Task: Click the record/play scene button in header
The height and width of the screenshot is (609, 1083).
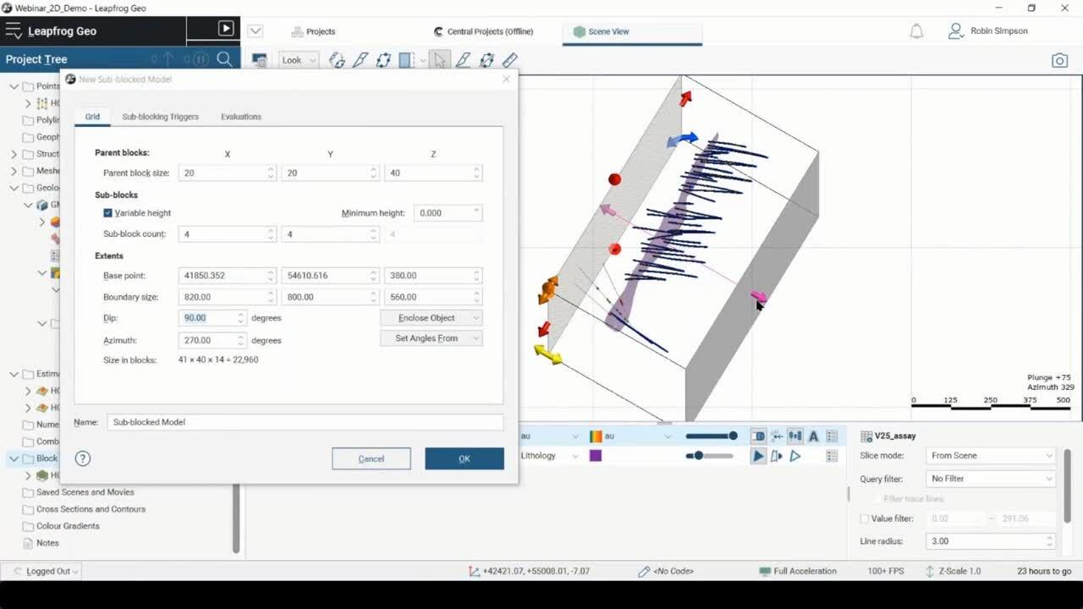Action: click(x=225, y=29)
